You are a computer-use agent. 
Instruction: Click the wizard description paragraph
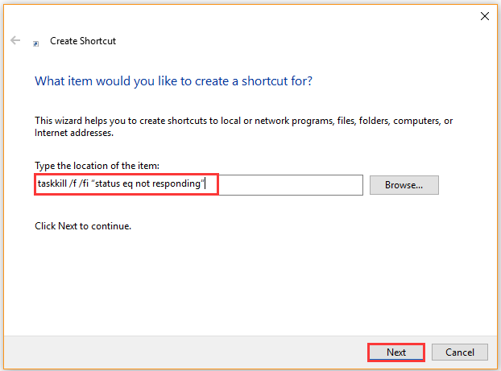point(243,127)
